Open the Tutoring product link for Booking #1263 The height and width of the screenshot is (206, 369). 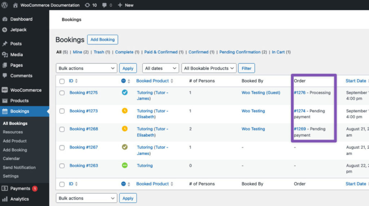(145, 165)
